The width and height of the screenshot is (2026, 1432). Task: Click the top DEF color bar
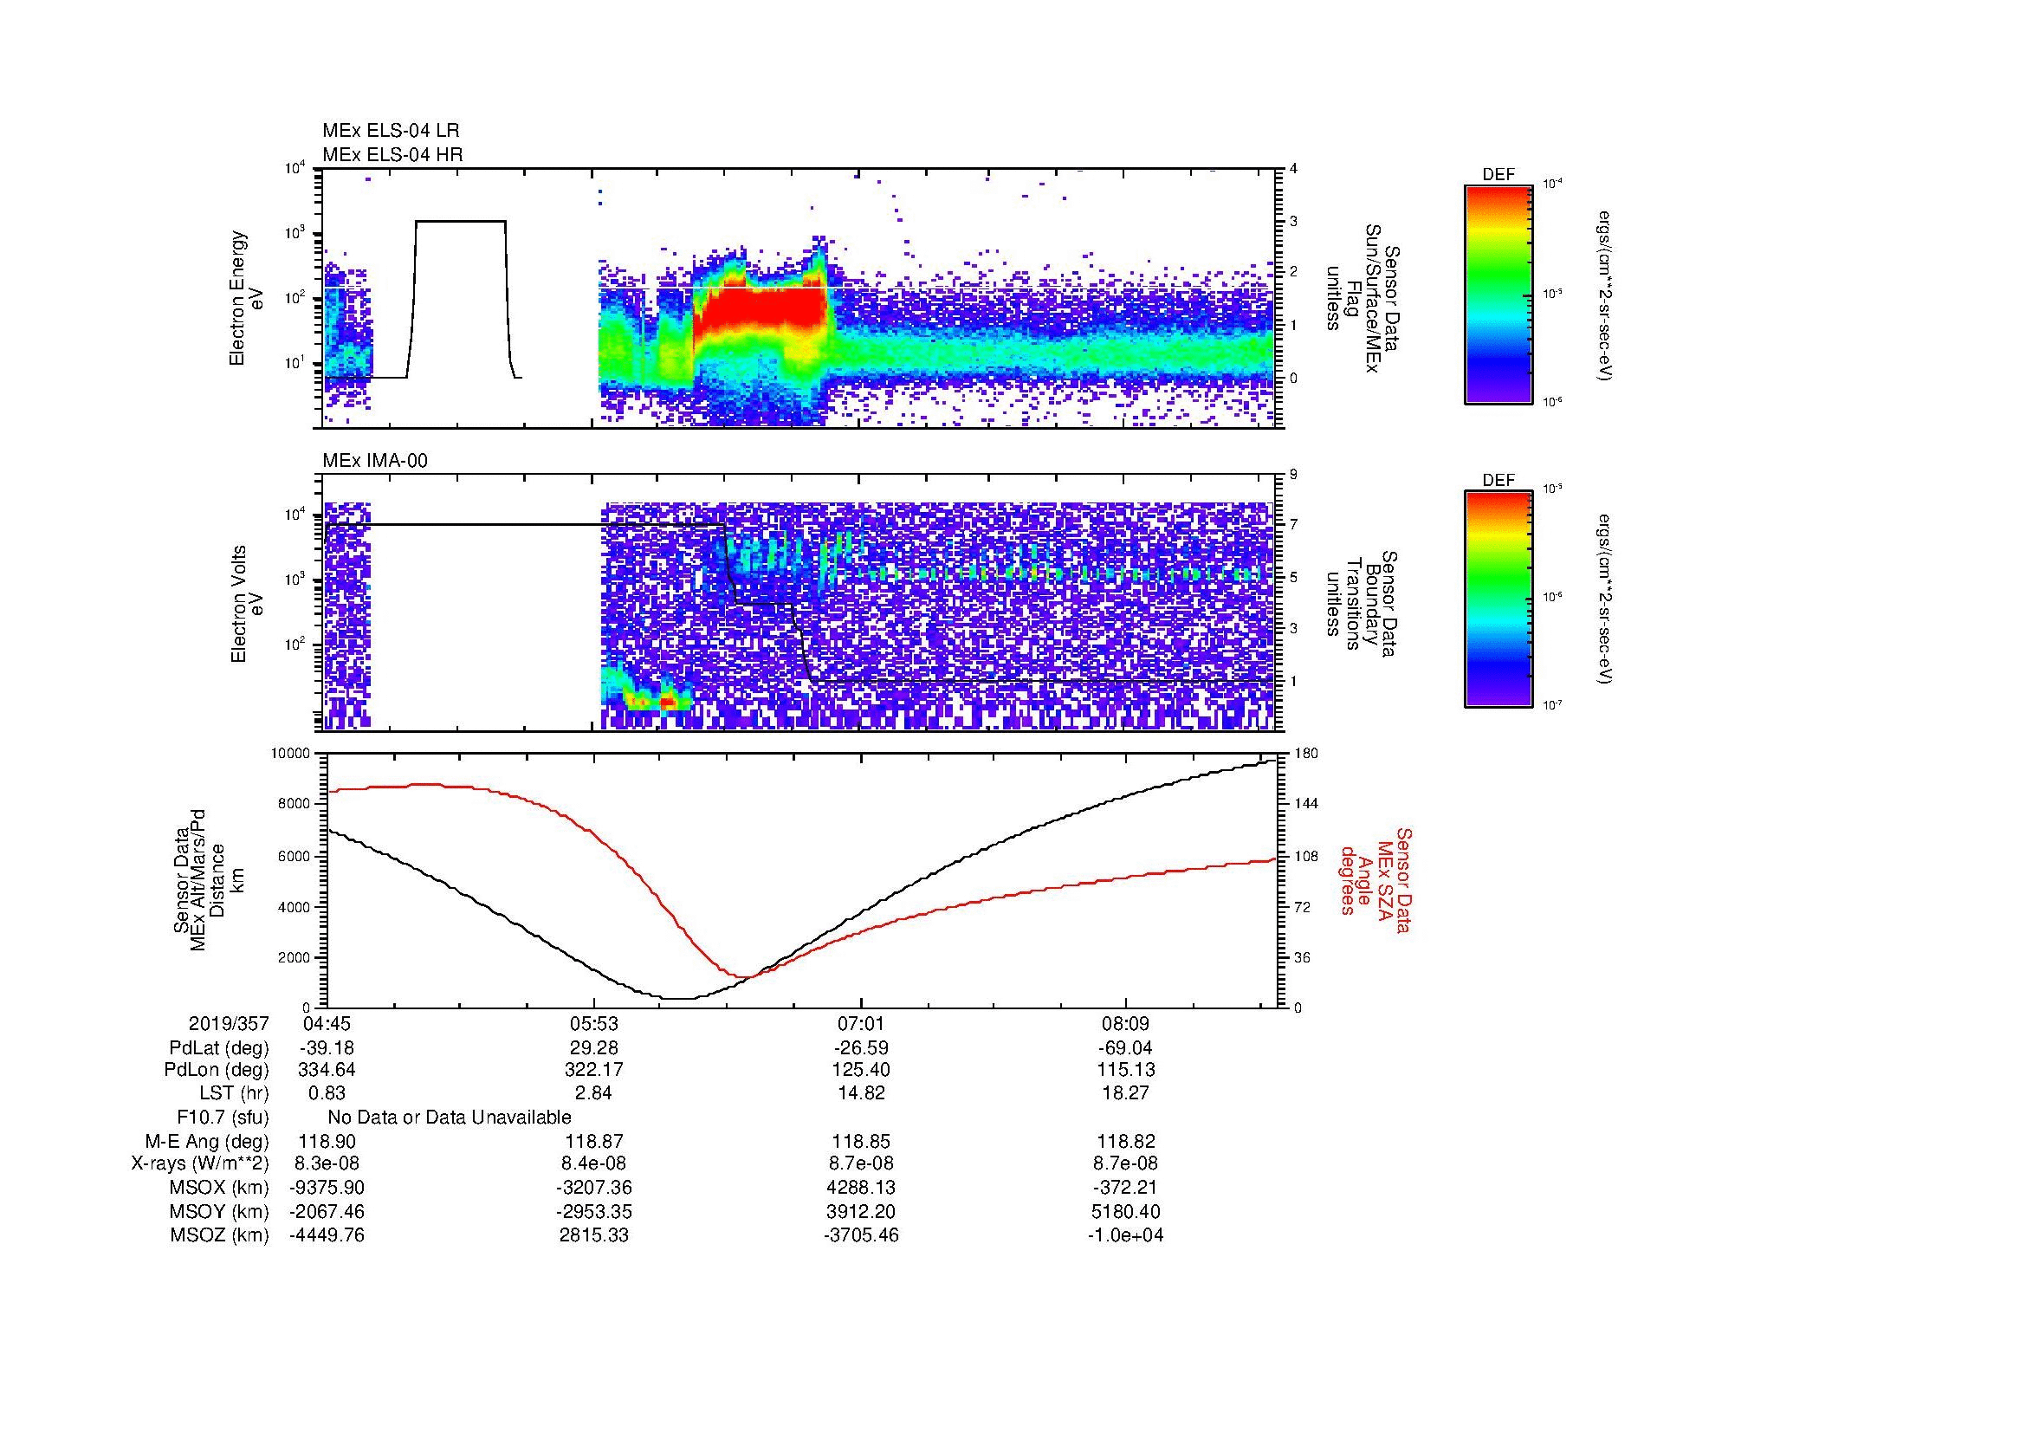[1498, 294]
